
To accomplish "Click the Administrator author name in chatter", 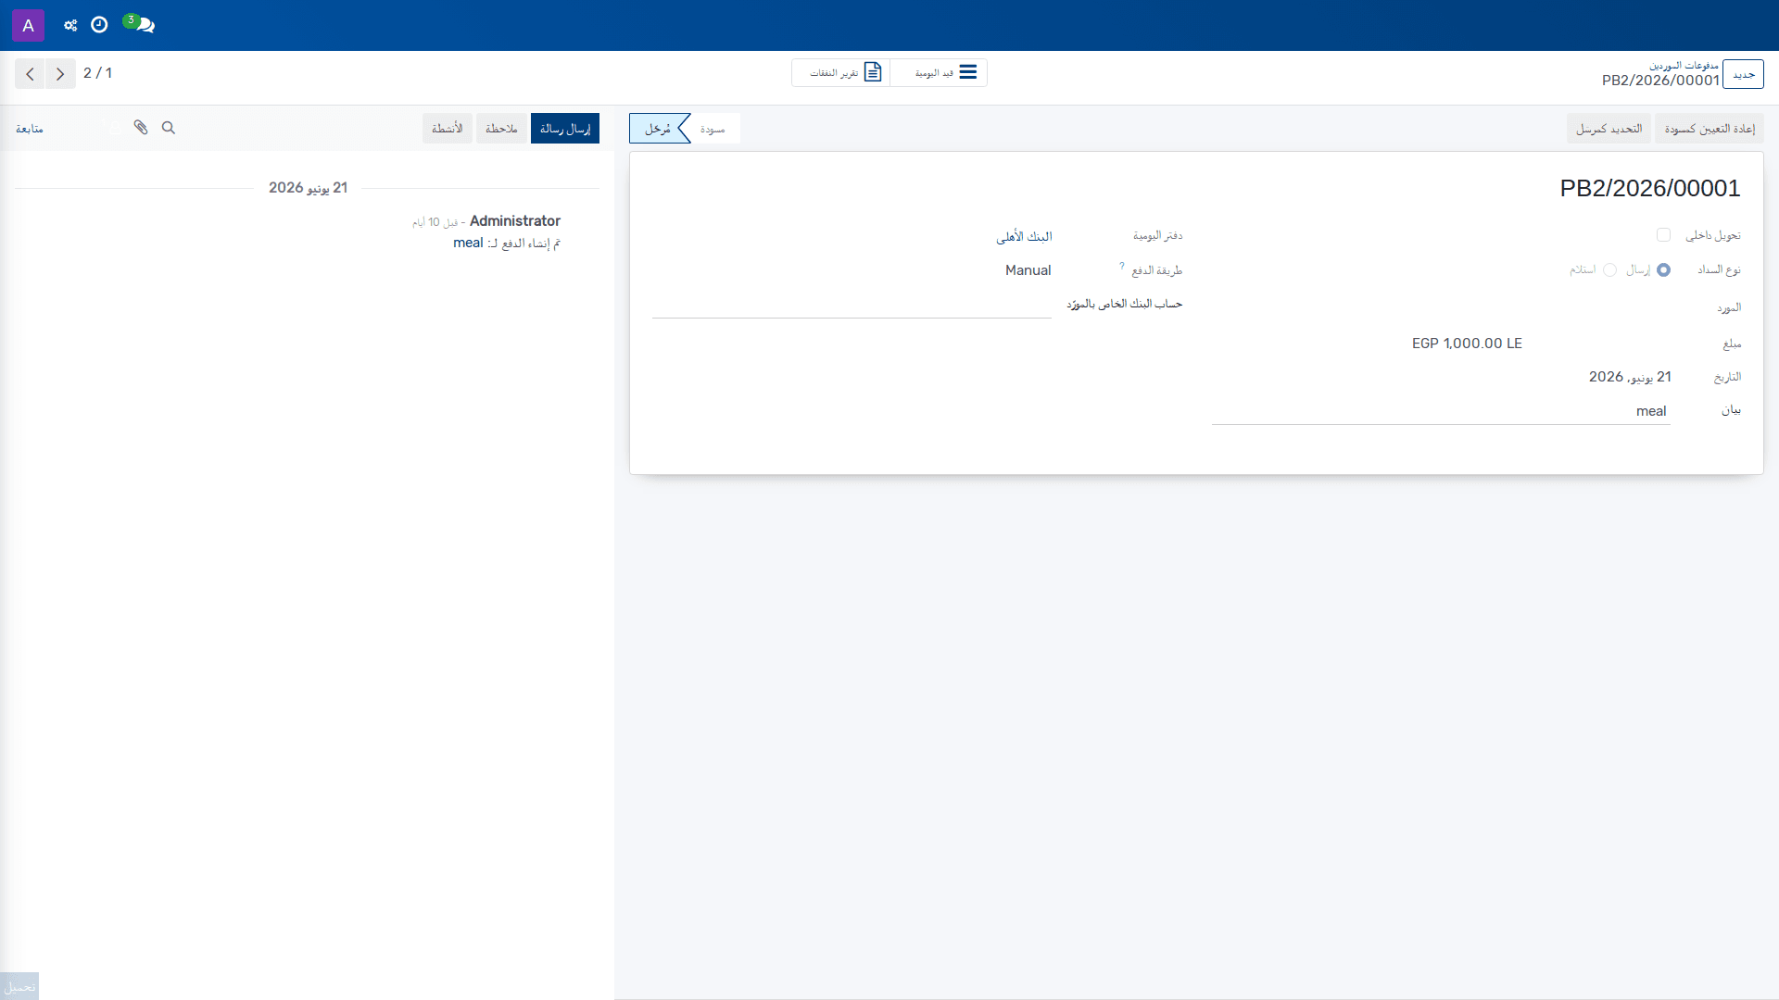I will [515, 220].
